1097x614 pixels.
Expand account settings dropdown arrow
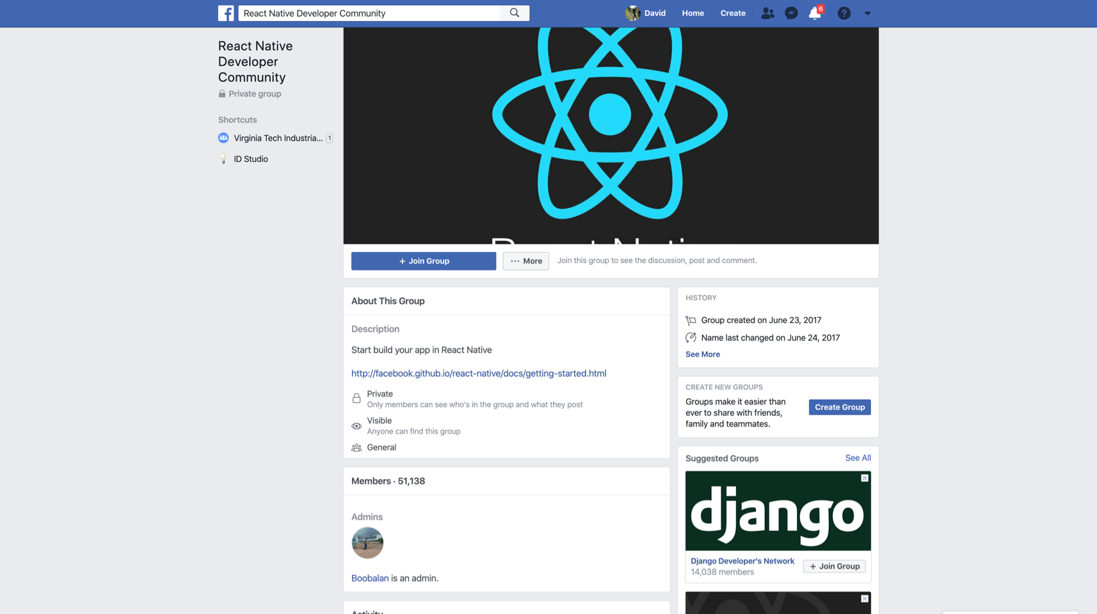[867, 13]
